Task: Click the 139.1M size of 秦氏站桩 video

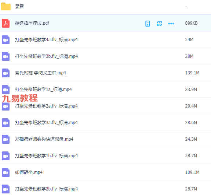Action: (x=192, y=73)
